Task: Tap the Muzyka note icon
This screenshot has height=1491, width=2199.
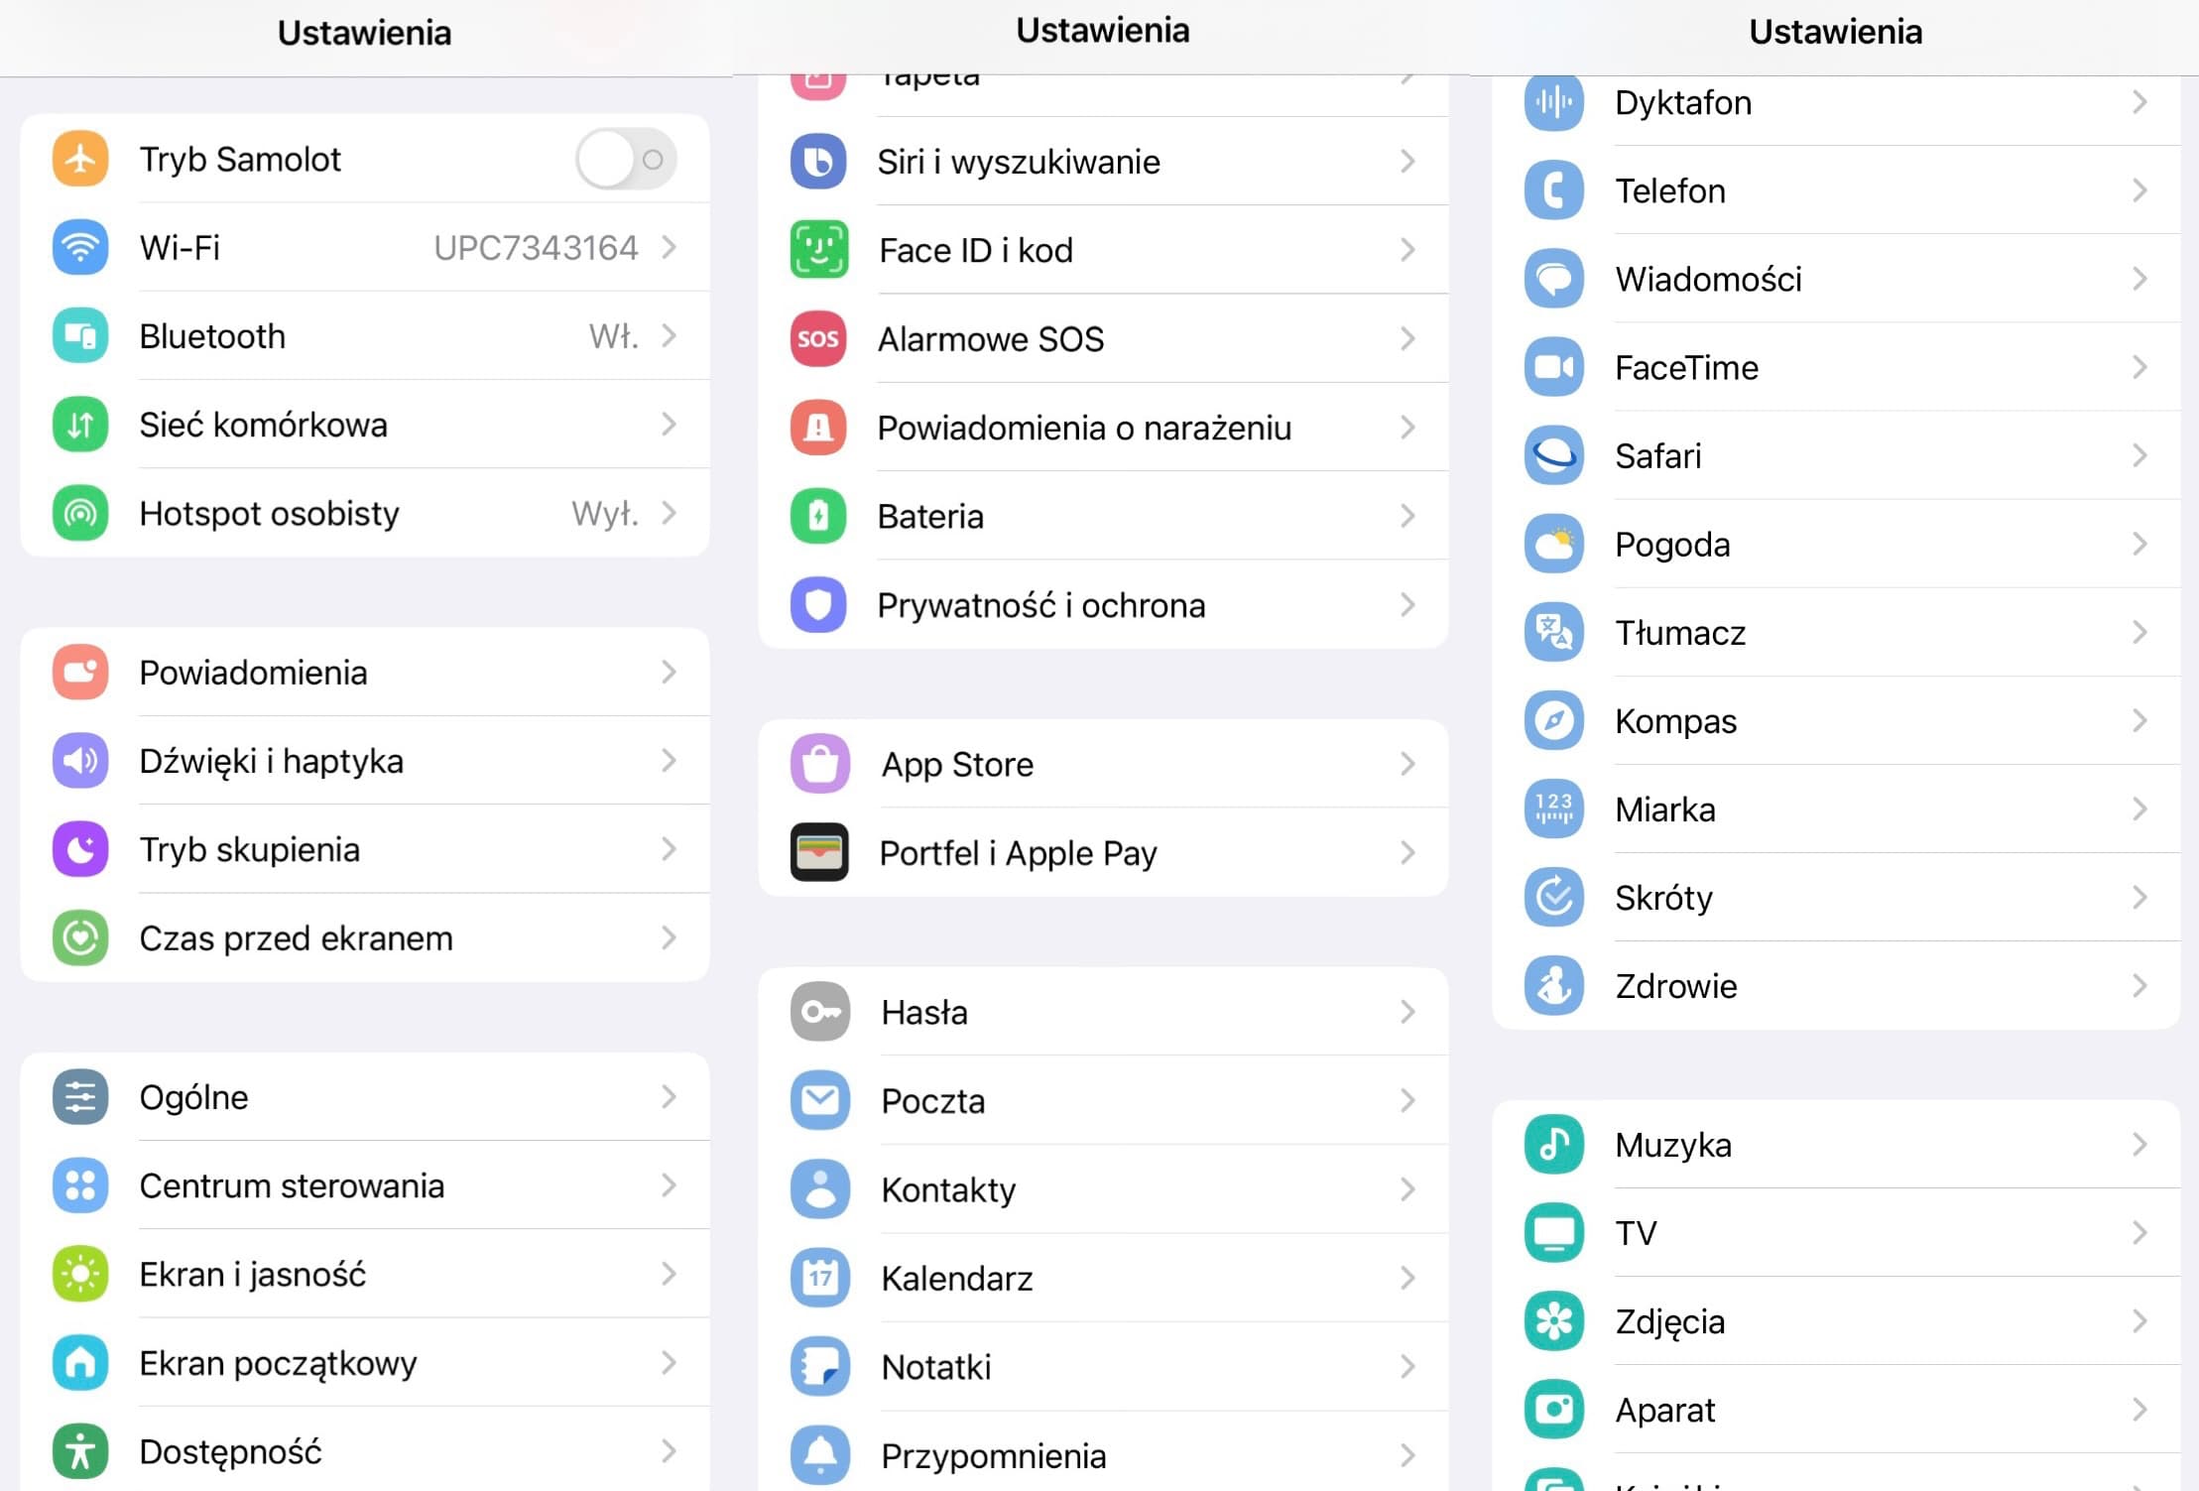Action: point(1554,1145)
